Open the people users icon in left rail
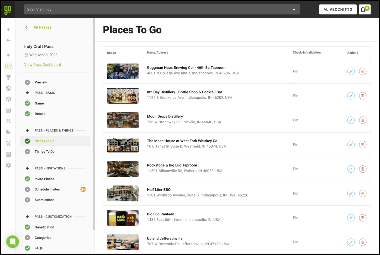Viewport: 380px width, 255px height. (8, 121)
